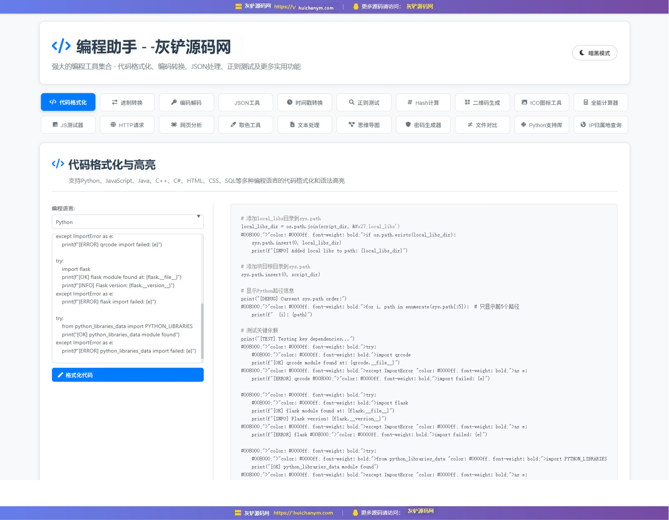Click the QR grid icon on 二维码生成

(x=467, y=102)
